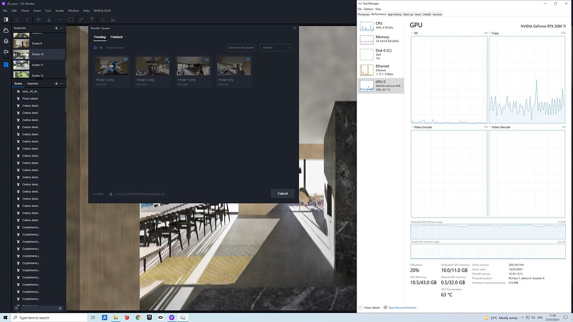The width and height of the screenshot is (573, 322).
Task: Open the File menu in D5 Render
Action: [x=5, y=11]
